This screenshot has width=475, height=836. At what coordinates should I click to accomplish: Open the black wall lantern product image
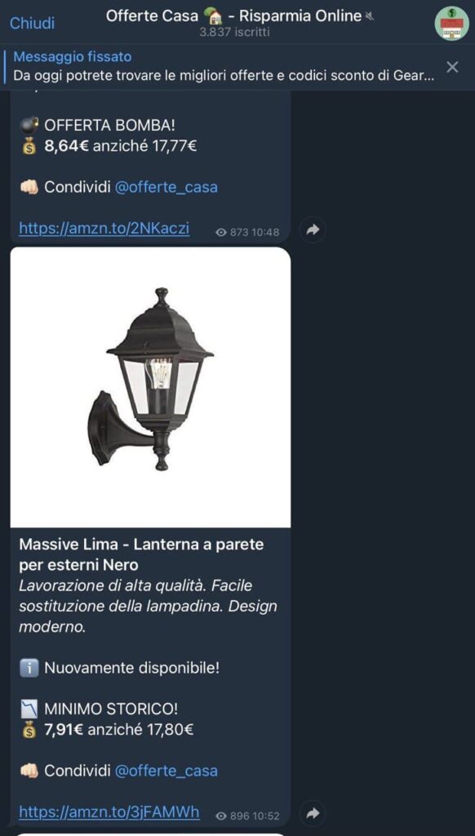coord(150,387)
